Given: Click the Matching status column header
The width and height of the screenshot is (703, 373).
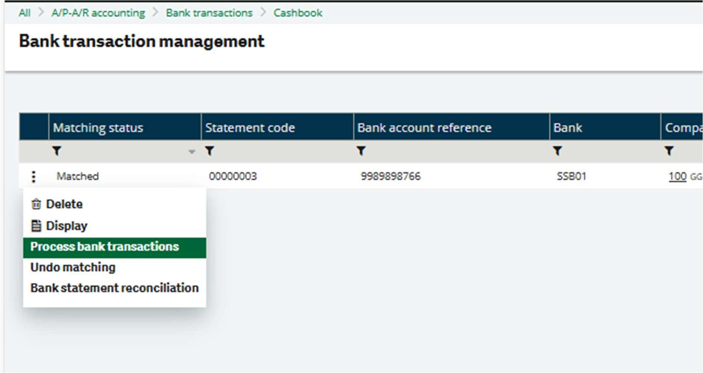Looking at the screenshot, I should (98, 128).
